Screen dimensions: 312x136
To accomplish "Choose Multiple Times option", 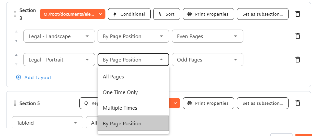I will (x=133, y=108).
